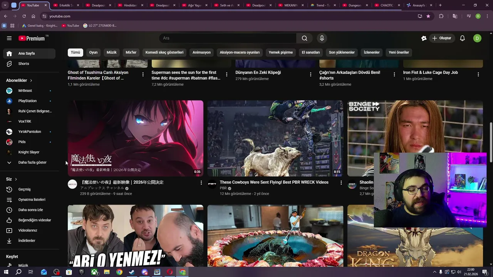This screenshot has height=277, width=493.
Task: Open İndirilenler downloads
Action: tap(29, 240)
